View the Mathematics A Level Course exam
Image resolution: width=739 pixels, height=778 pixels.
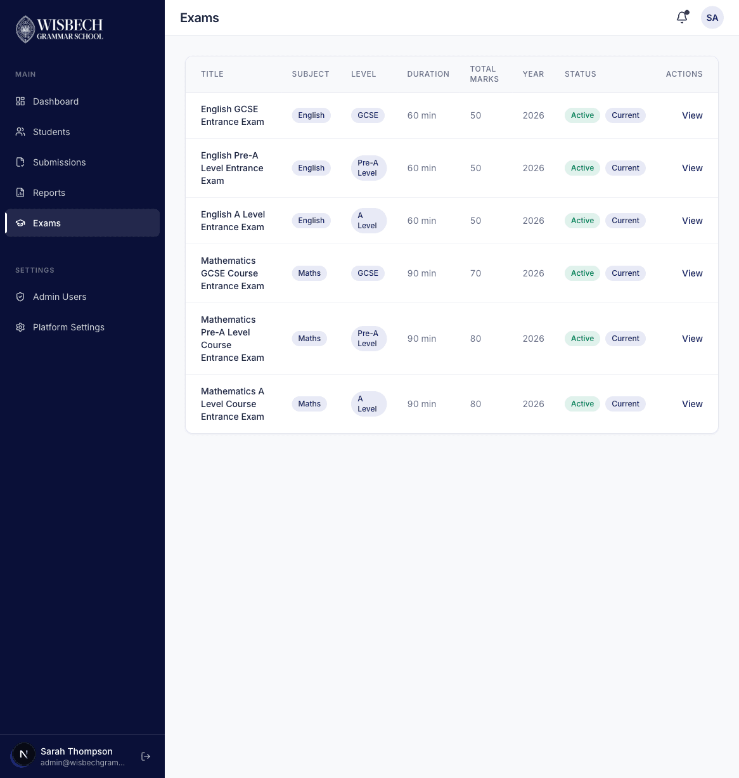(x=692, y=404)
